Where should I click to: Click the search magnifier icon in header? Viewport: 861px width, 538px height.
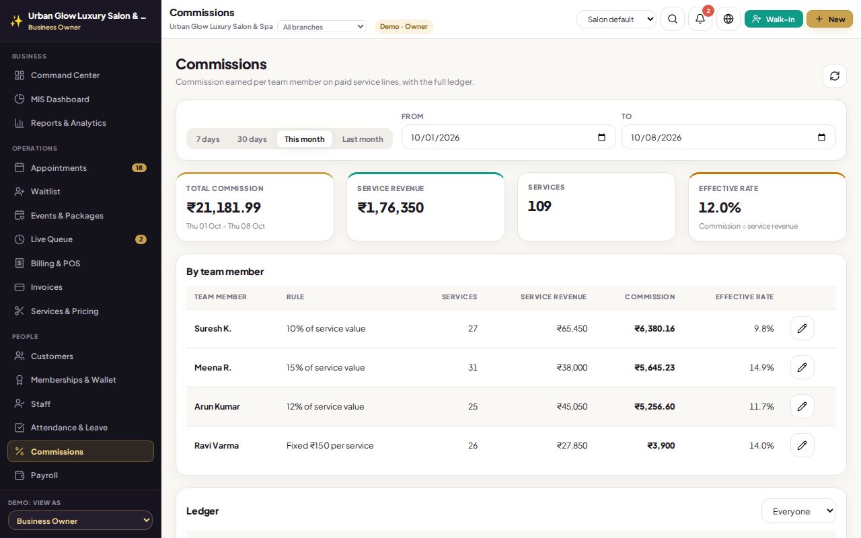tap(673, 19)
